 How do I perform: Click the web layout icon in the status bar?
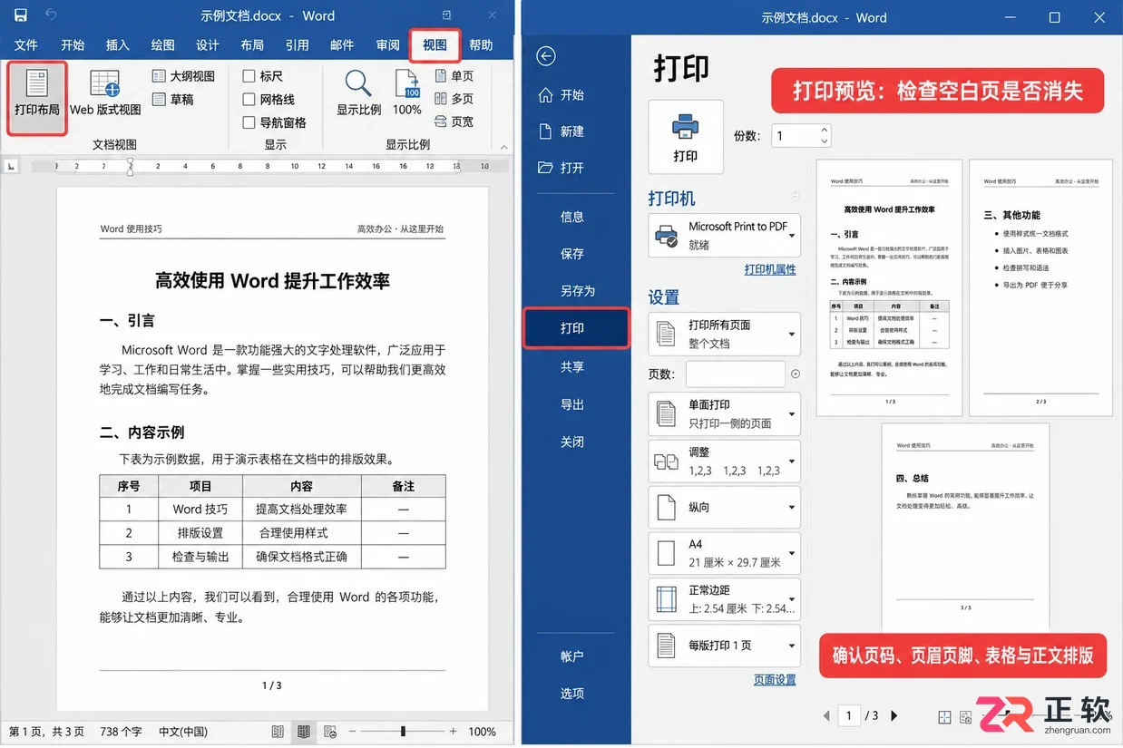(x=330, y=732)
